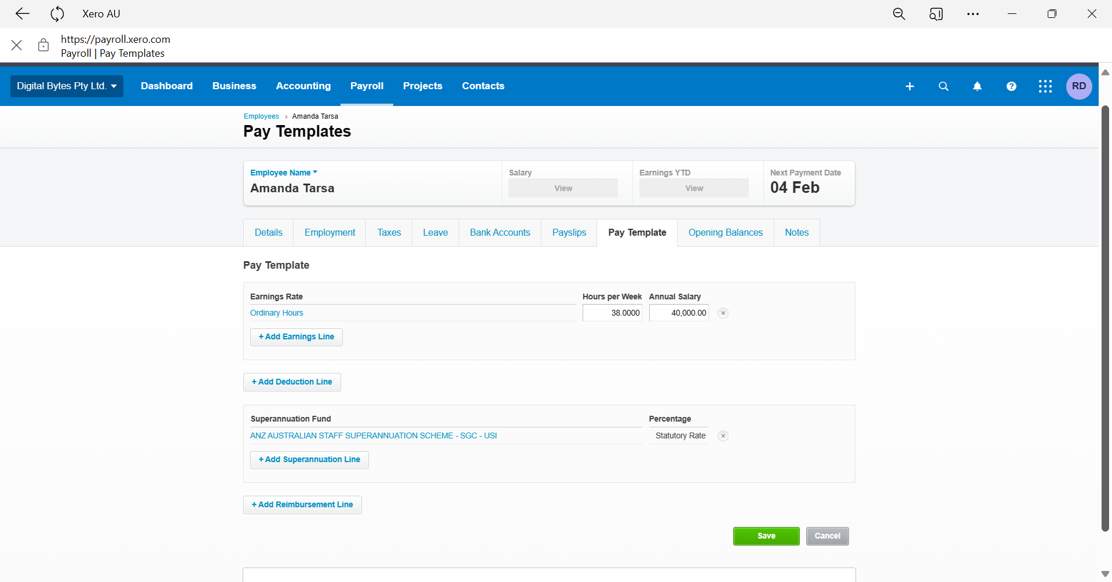Switch to the Notes tab
The height and width of the screenshot is (582, 1112).
coord(797,233)
